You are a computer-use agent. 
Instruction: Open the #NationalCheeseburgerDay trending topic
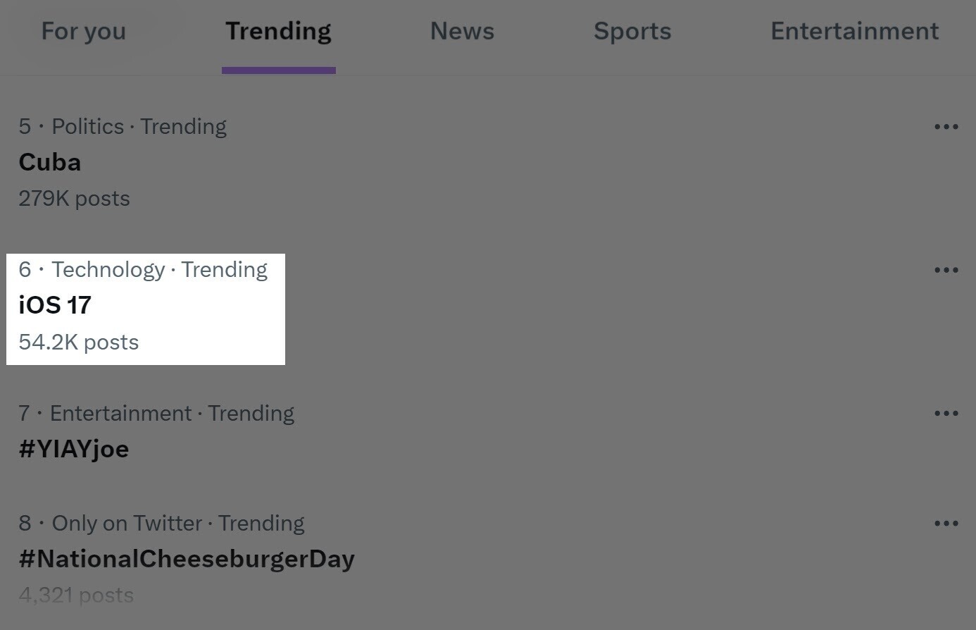pyautogui.click(x=187, y=558)
